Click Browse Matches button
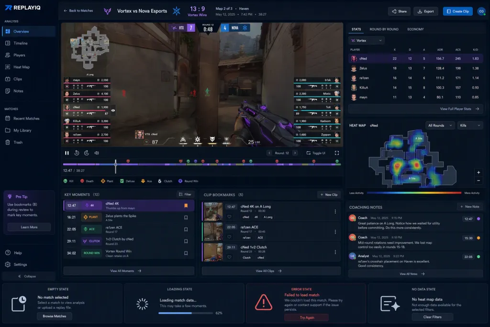The height and width of the screenshot is (327, 490). pos(55,316)
